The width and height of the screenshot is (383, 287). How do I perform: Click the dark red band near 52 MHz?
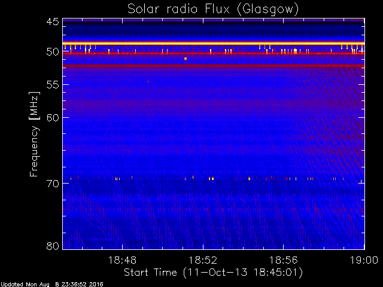214,66
